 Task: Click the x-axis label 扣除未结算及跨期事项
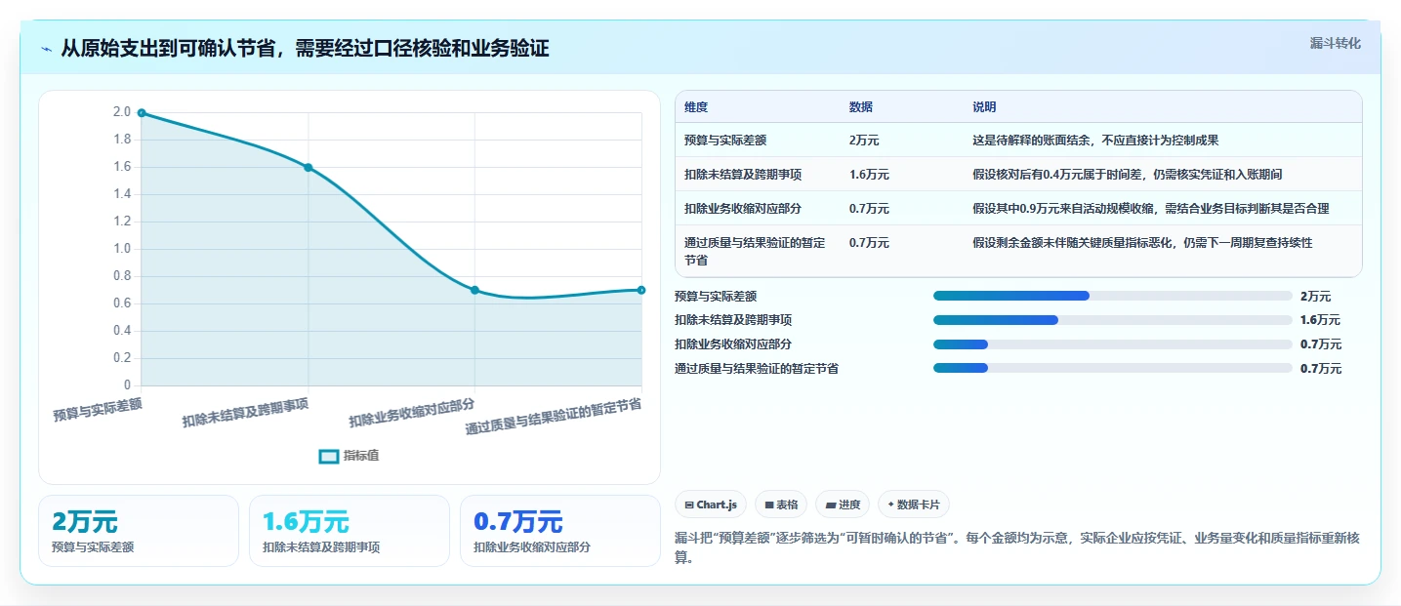point(246,414)
